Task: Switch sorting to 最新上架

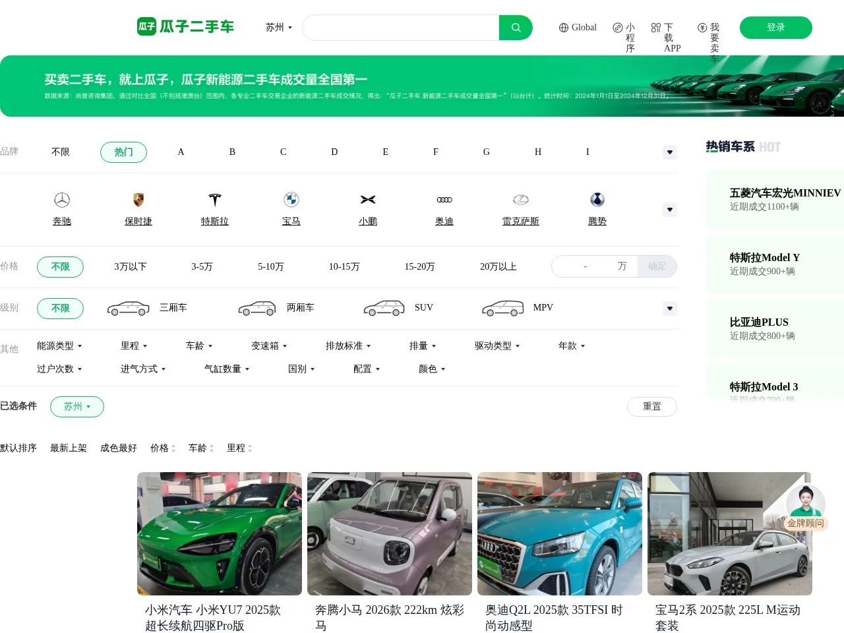Action: point(68,448)
